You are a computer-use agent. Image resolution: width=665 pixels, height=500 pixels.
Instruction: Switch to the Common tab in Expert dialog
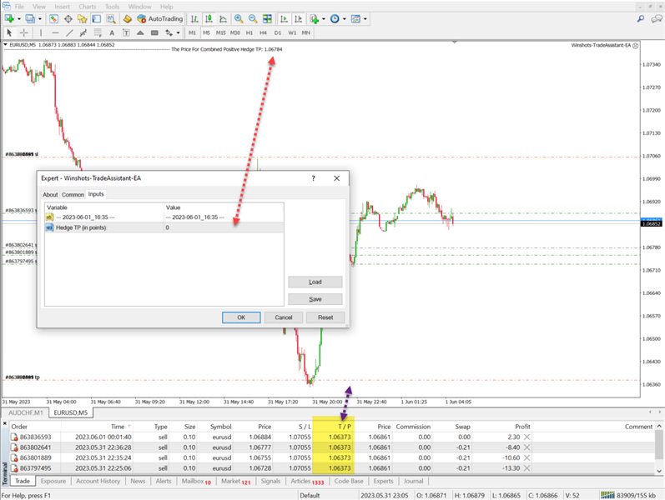[x=73, y=194]
